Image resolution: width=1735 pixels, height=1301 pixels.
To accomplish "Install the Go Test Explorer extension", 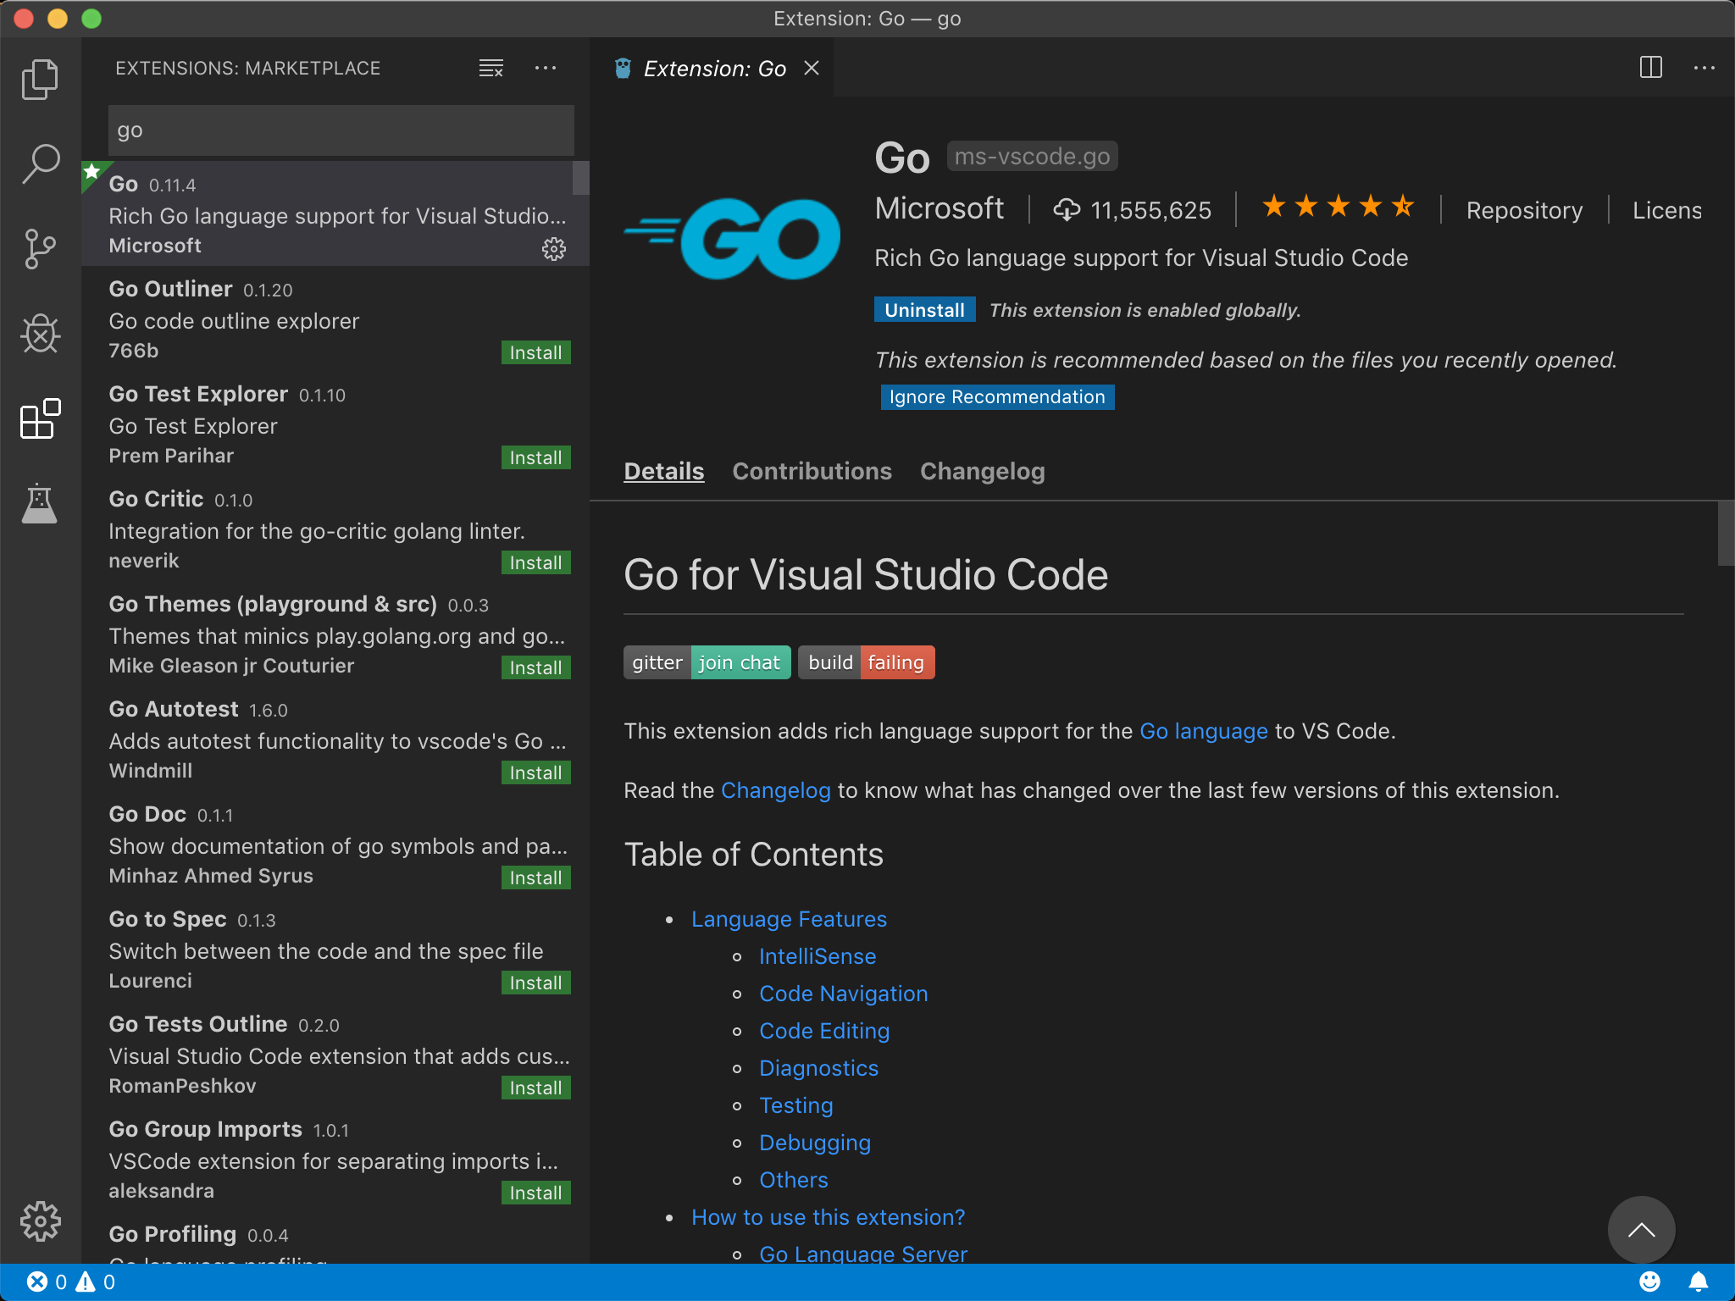I will 535,457.
